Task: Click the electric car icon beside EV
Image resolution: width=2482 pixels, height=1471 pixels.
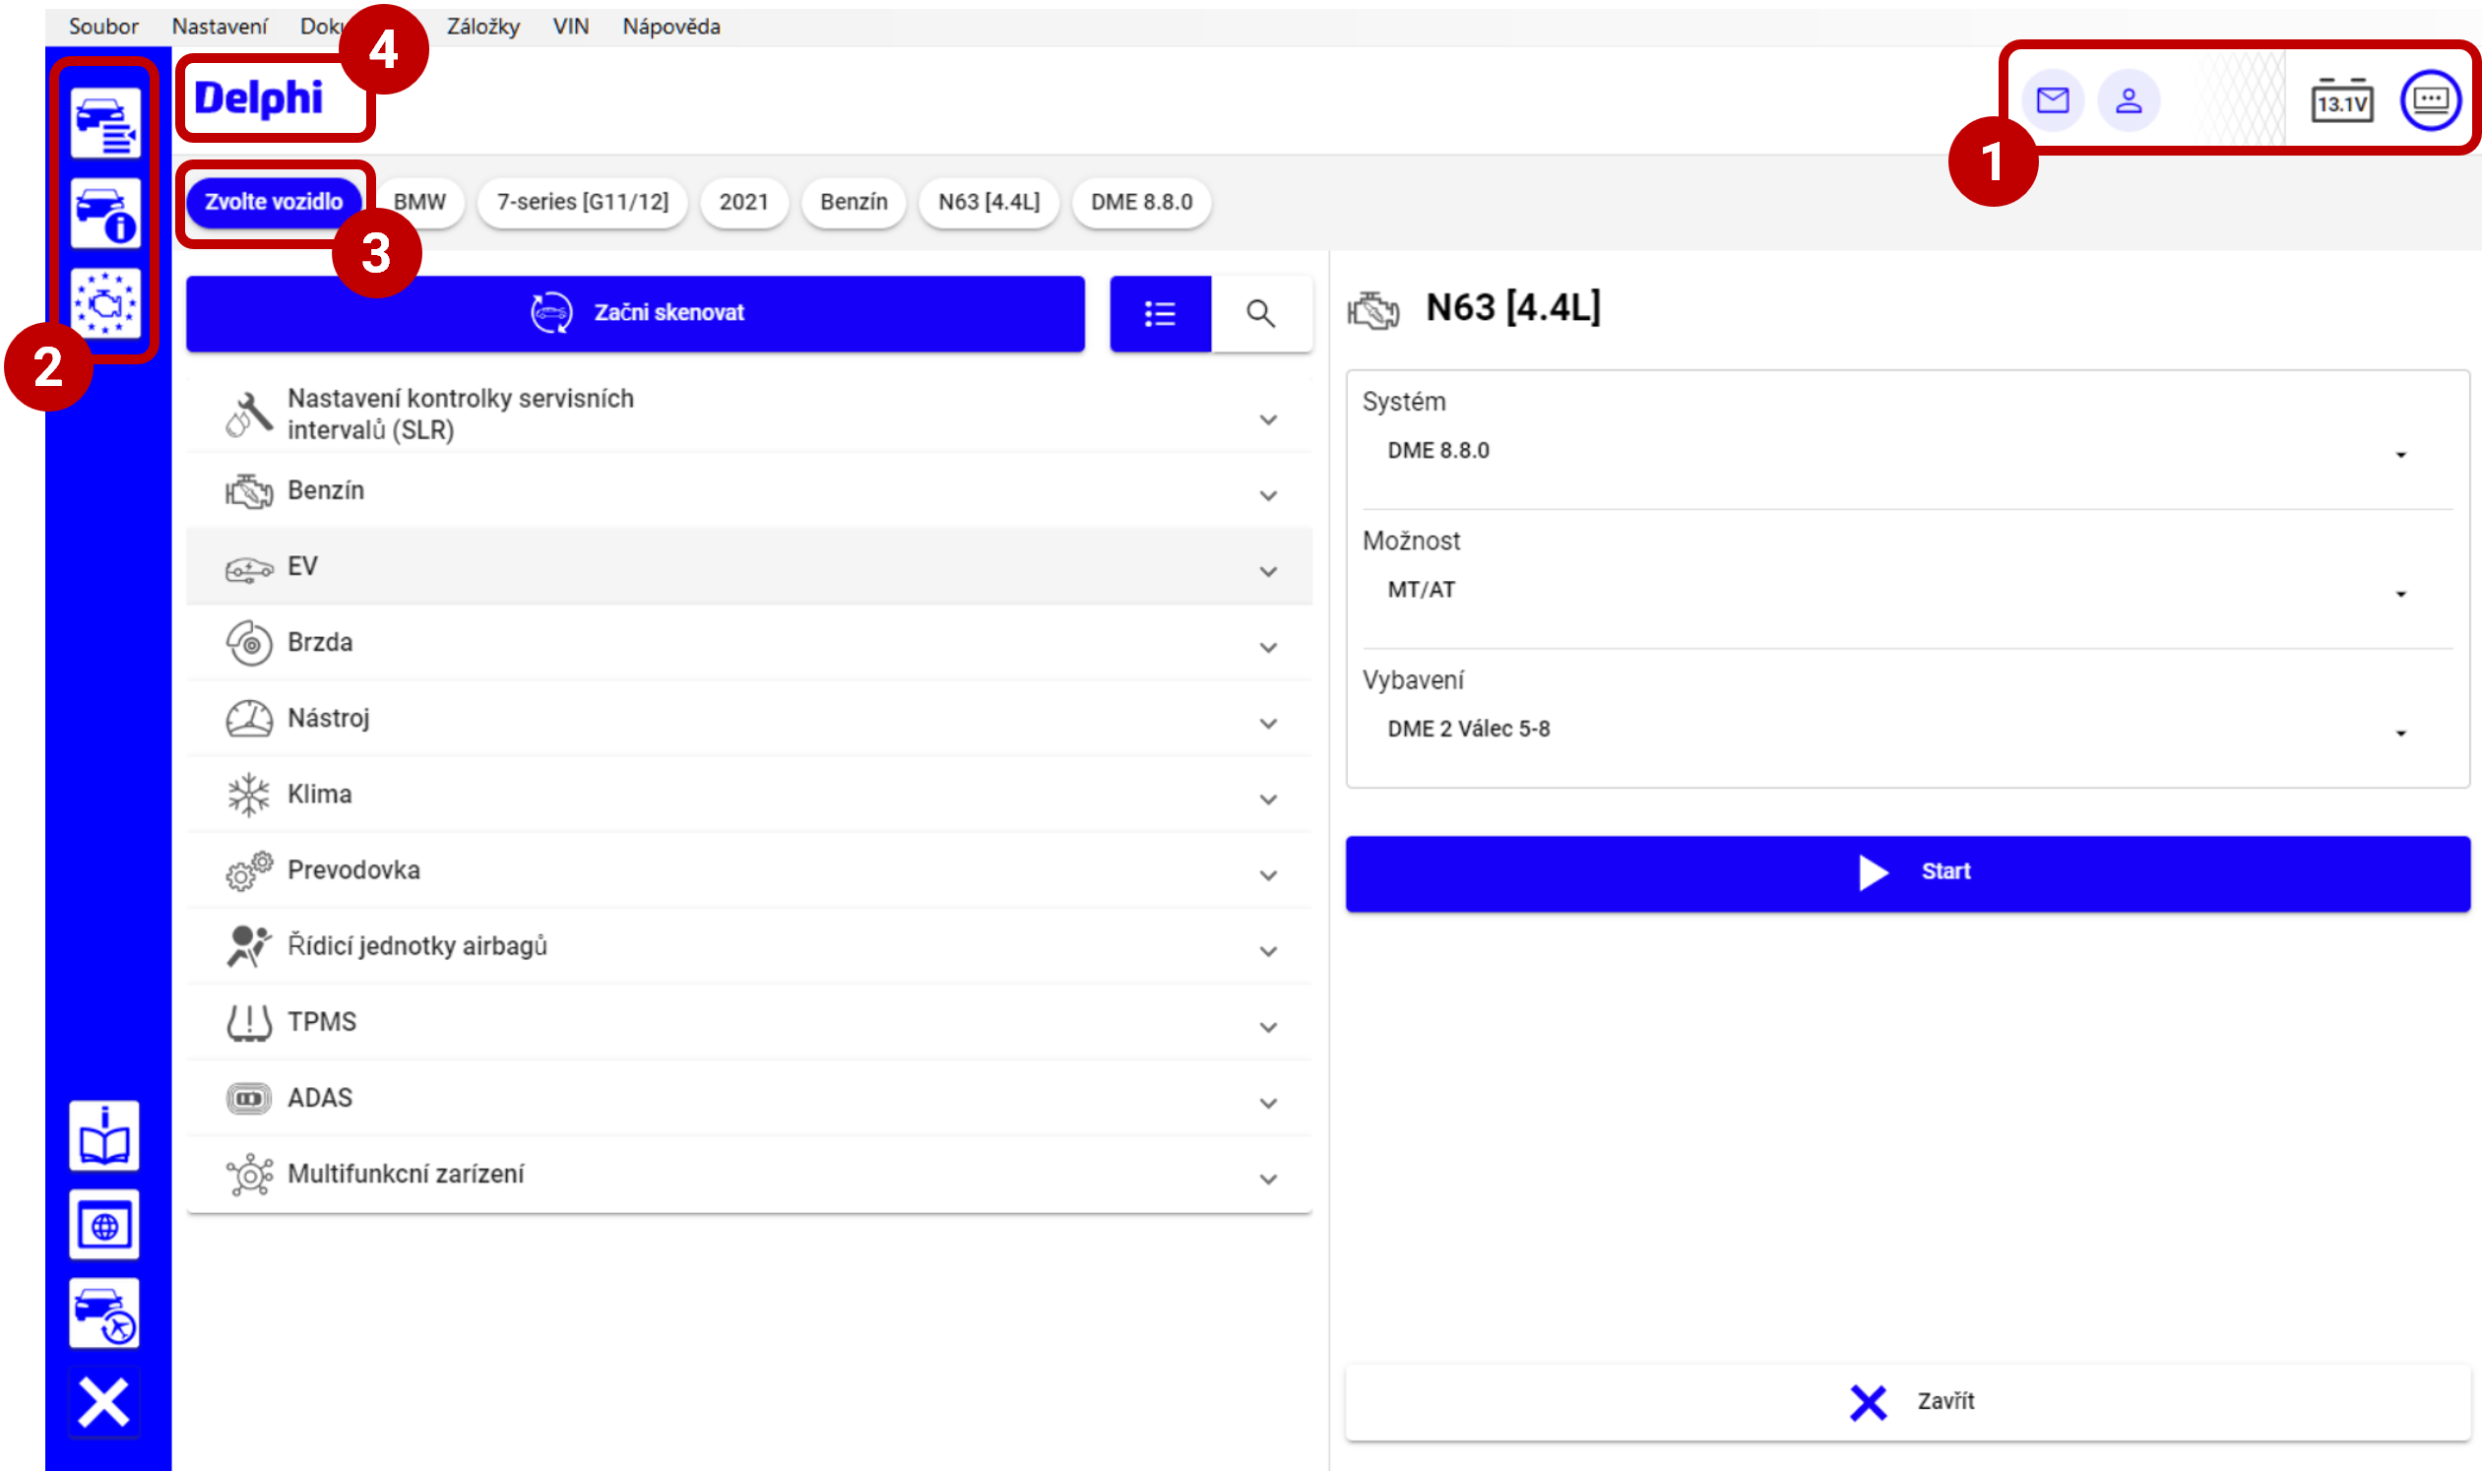Action: coord(248,568)
